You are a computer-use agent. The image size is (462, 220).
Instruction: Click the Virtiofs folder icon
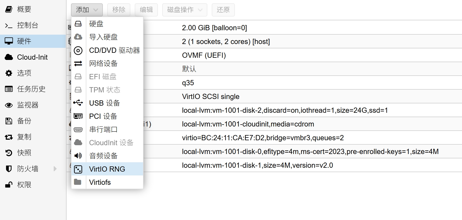coord(78,182)
